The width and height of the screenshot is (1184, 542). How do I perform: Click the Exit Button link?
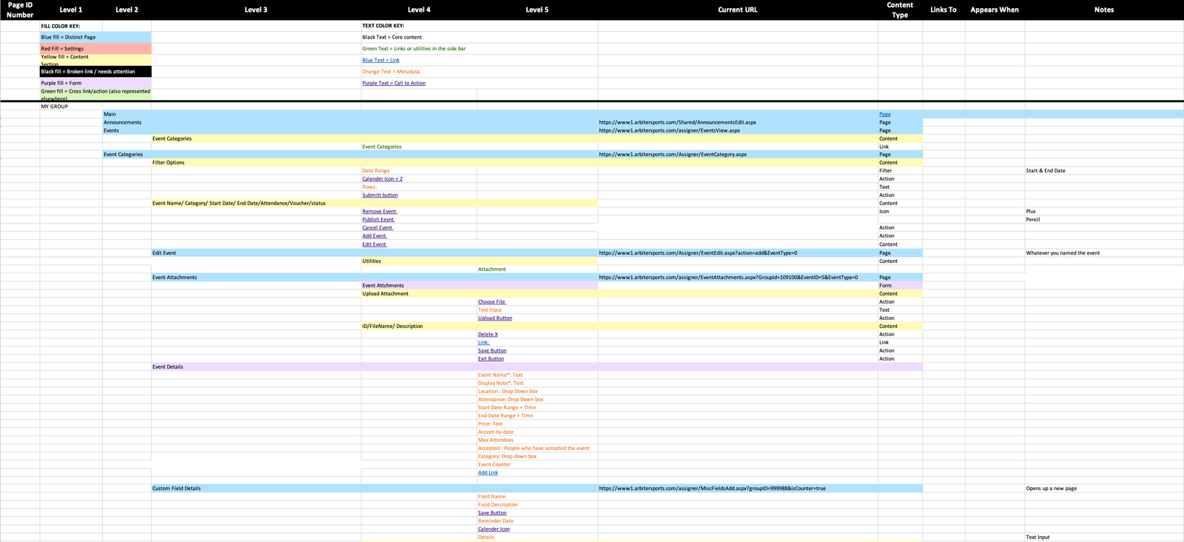(x=491, y=359)
